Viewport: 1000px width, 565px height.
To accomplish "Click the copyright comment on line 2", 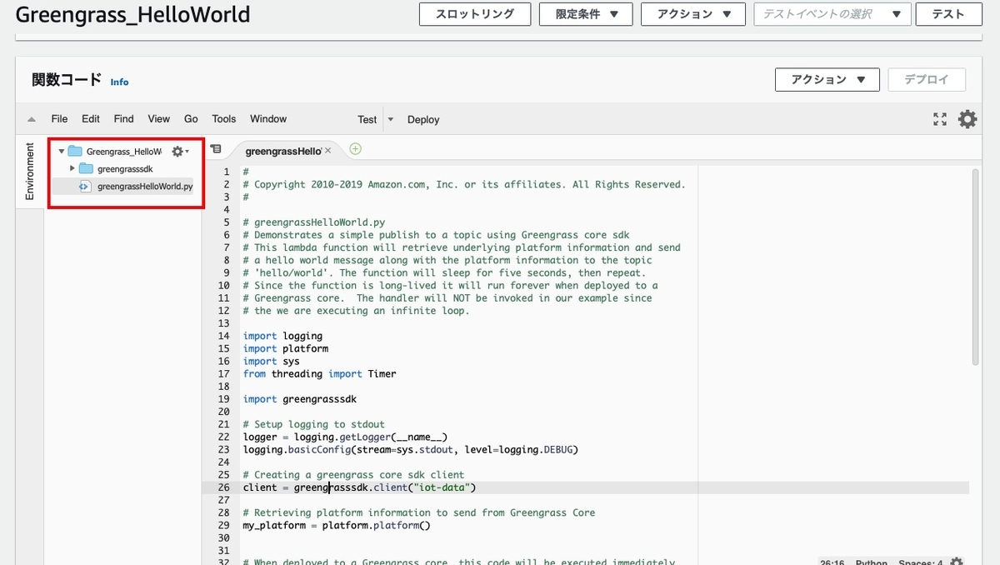I will click(x=464, y=184).
